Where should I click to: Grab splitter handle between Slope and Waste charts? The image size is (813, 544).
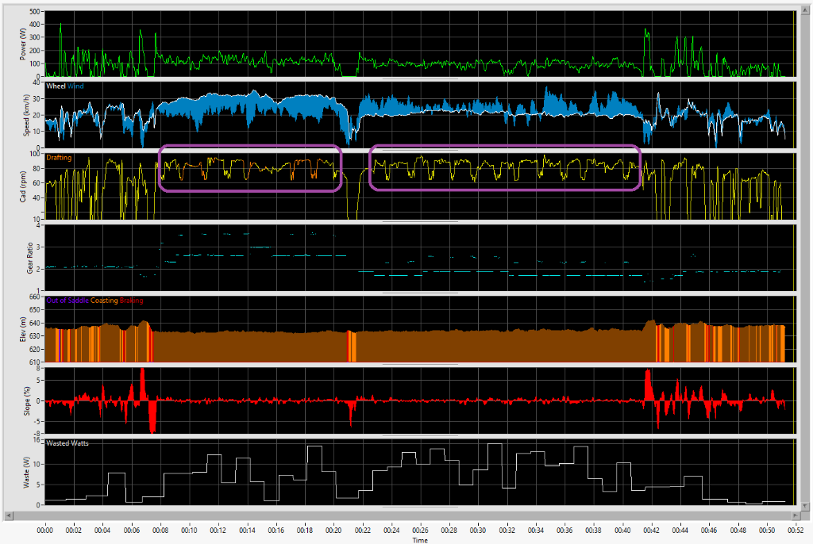tap(420, 436)
